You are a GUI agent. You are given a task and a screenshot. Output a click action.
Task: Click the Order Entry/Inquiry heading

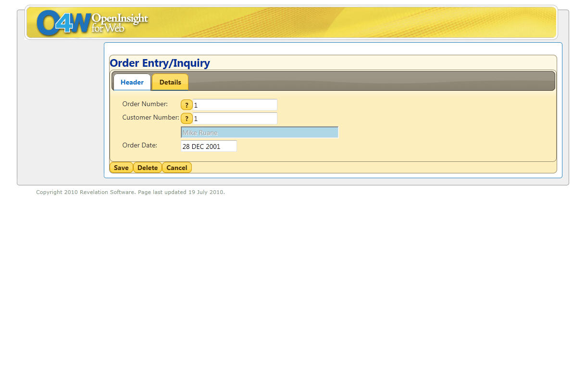point(160,63)
